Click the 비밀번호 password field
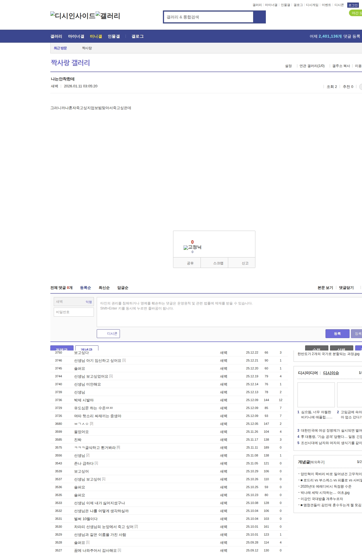This screenshot has height=554, width=362. tap(74, 312)
